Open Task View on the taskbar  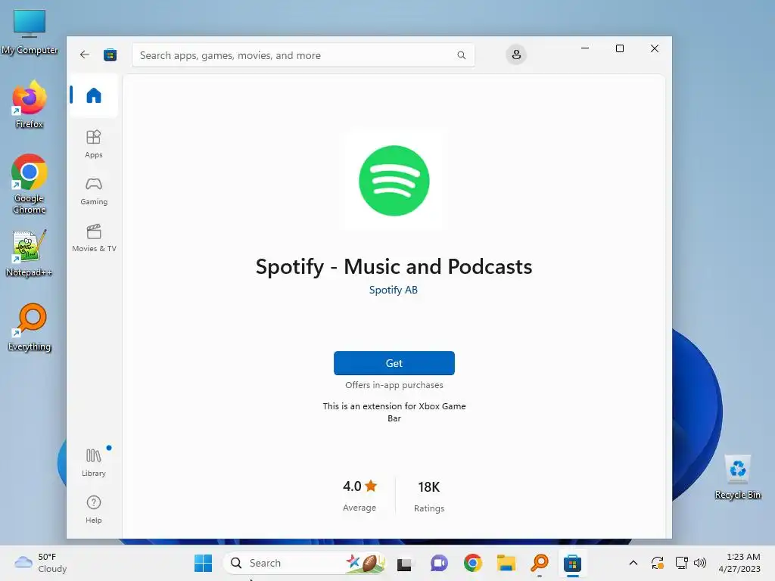tap(404, 563)
